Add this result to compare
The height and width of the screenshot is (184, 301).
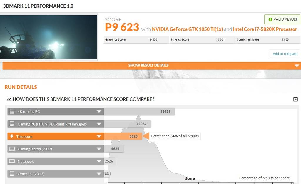point(285,54)
